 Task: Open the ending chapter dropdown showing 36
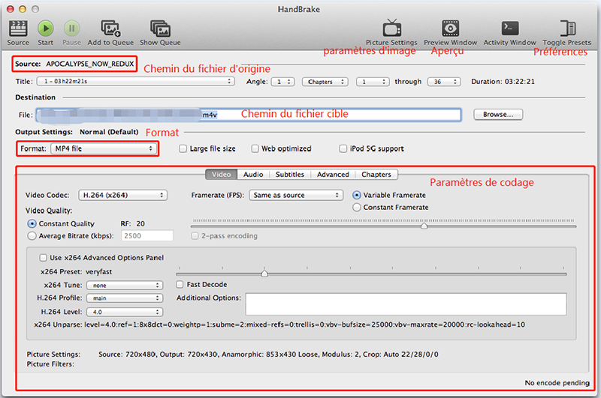[x=444, y=82]
